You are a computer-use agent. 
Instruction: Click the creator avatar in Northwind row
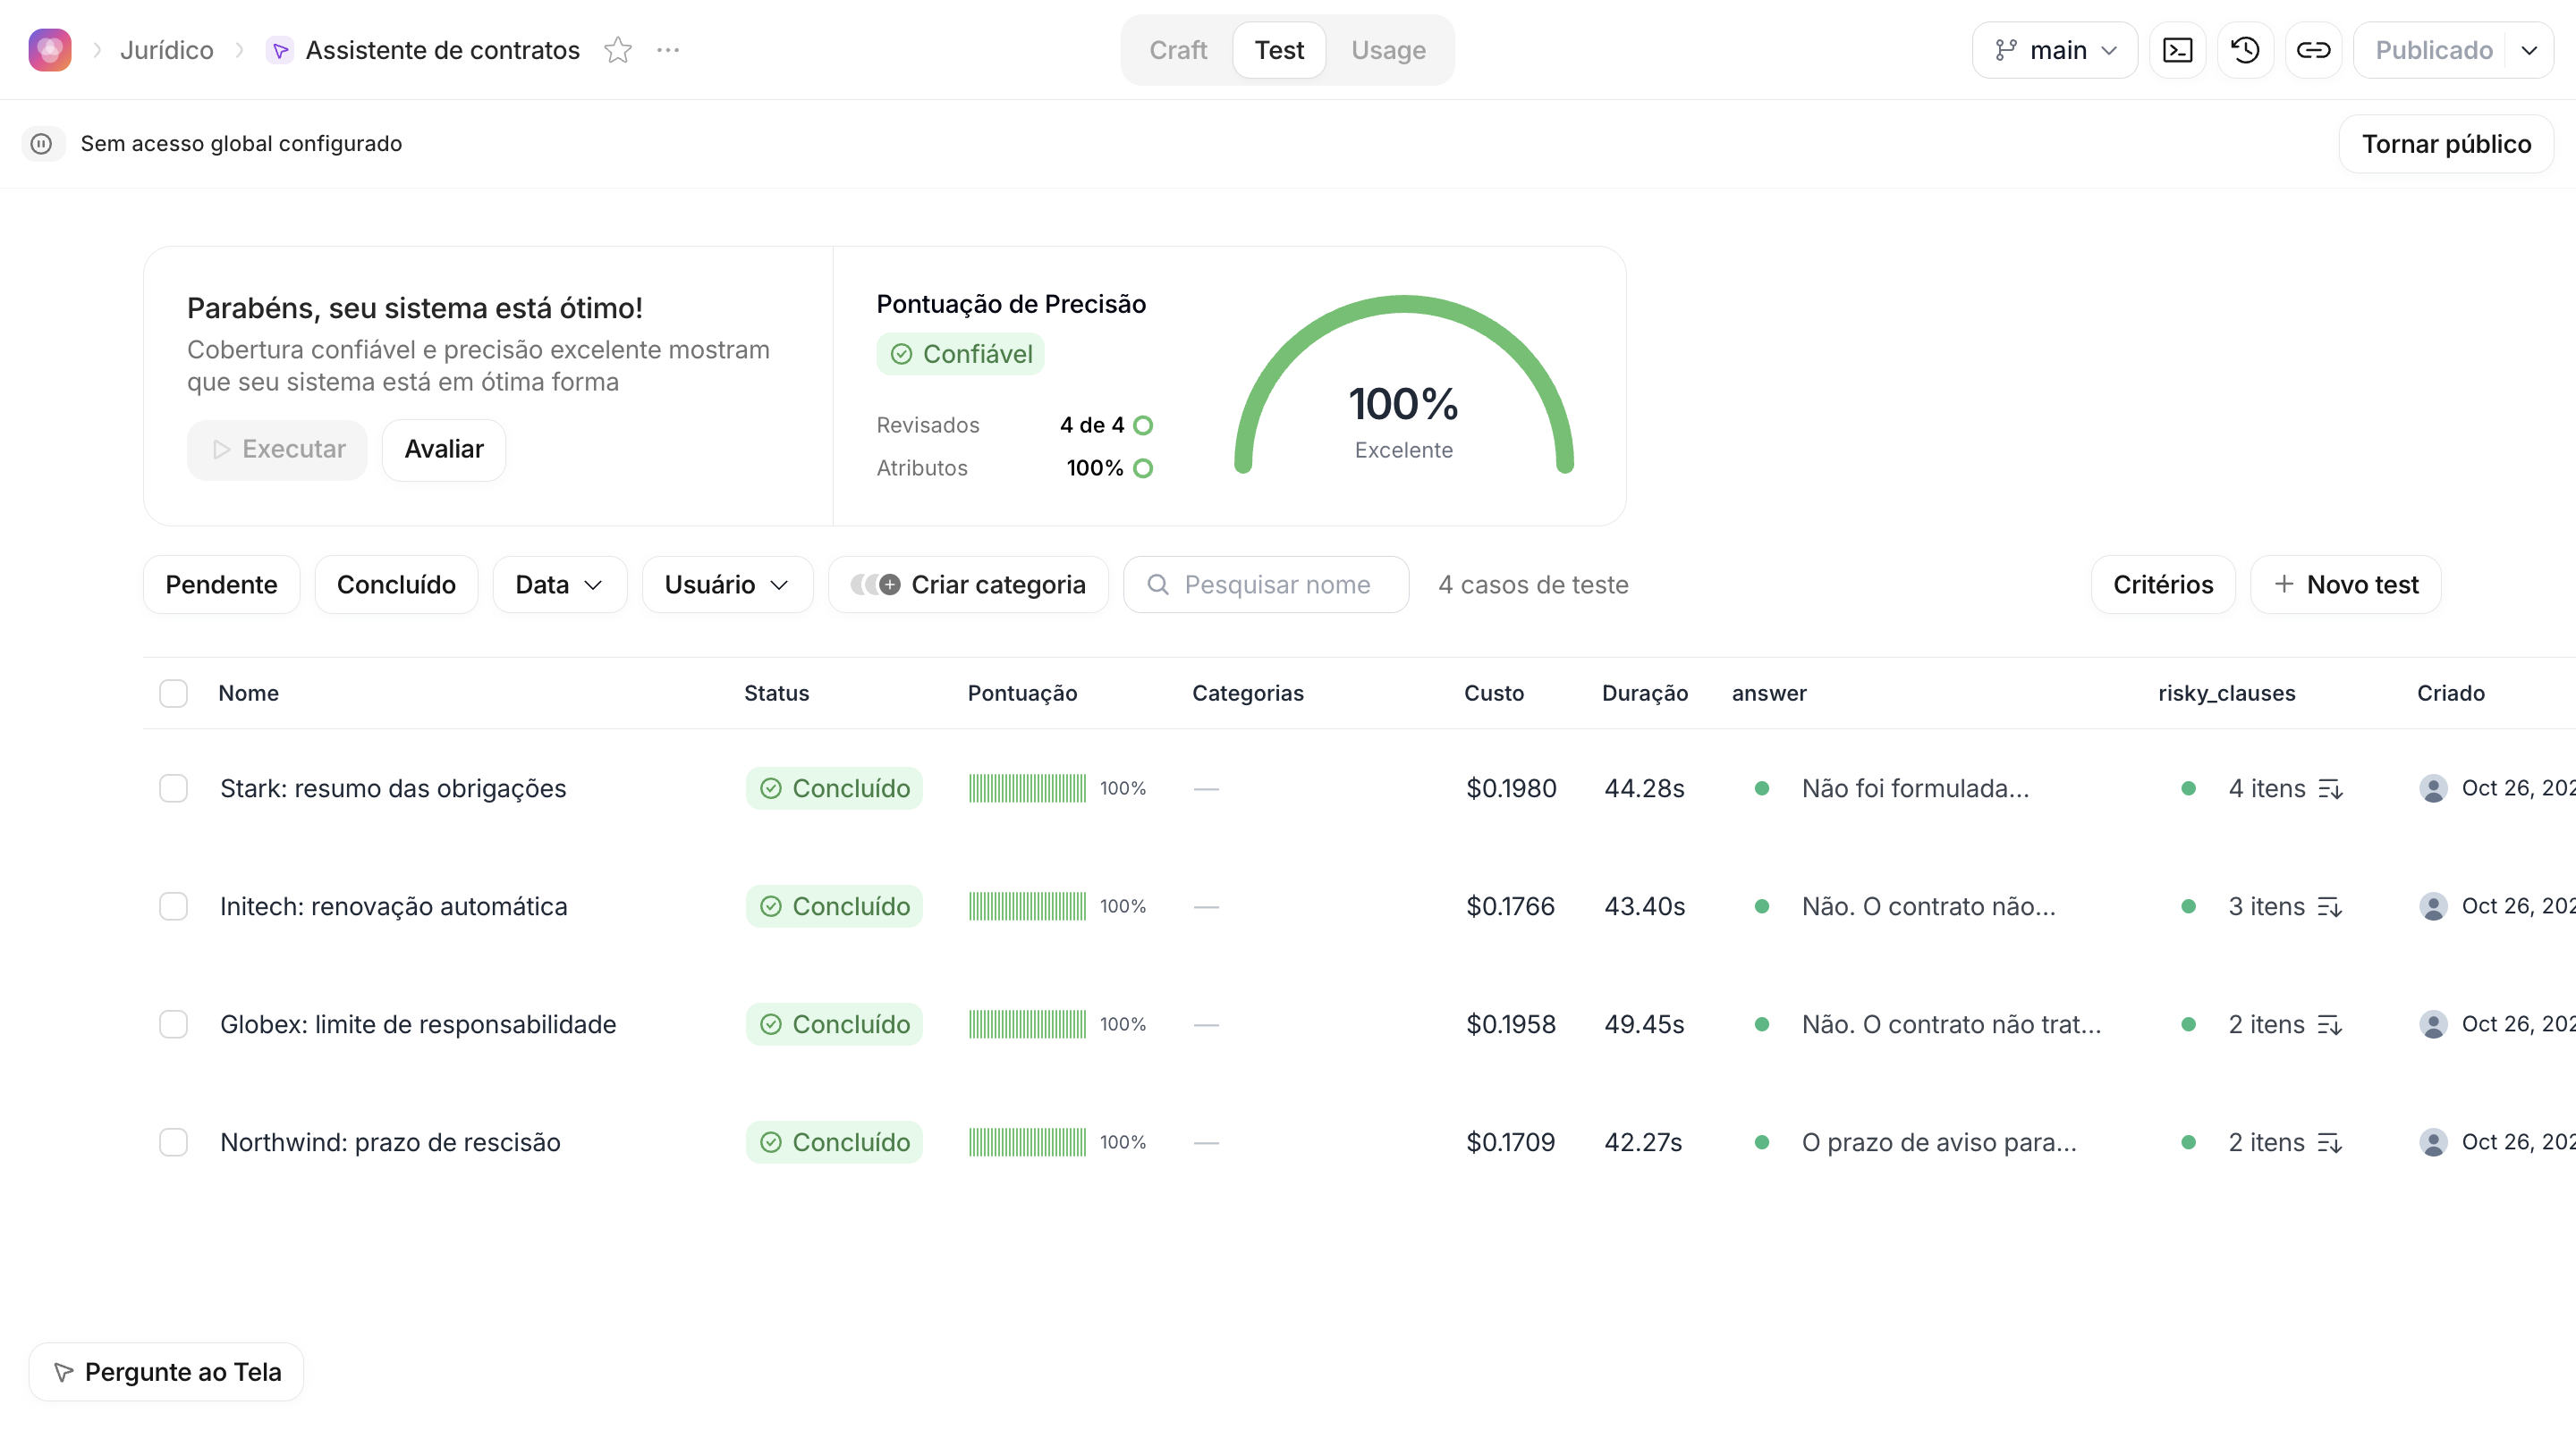tap(2433, 1142)
